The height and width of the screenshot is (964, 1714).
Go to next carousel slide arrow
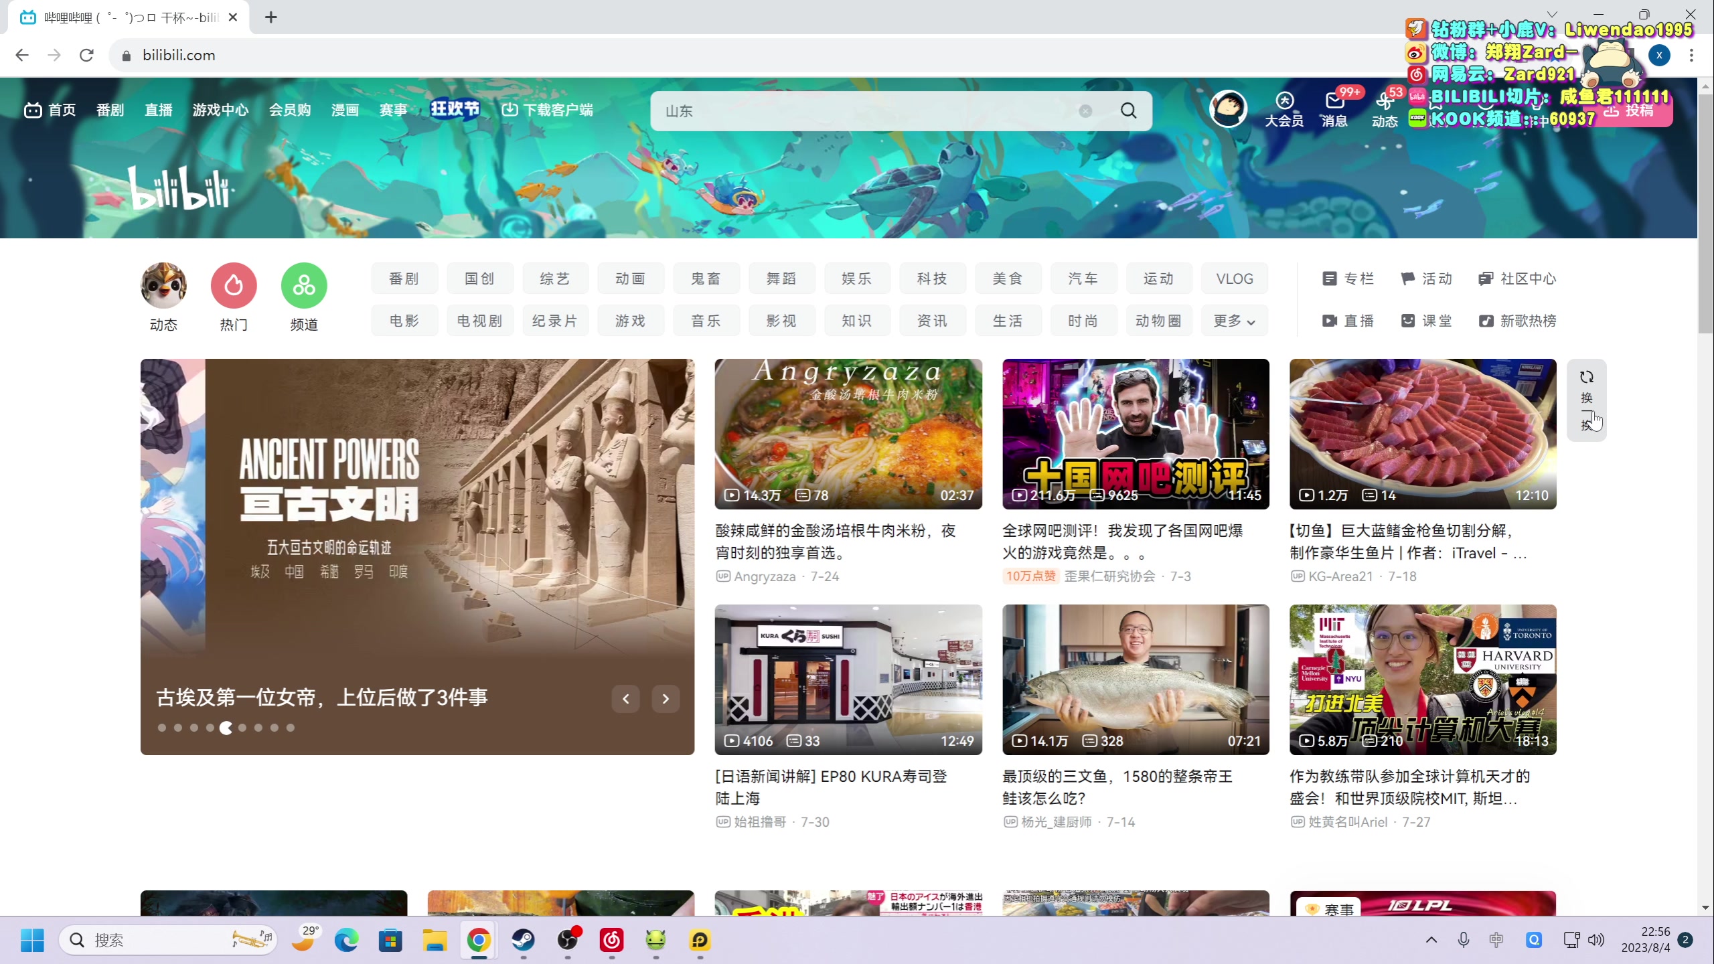[x=666, y=699]
